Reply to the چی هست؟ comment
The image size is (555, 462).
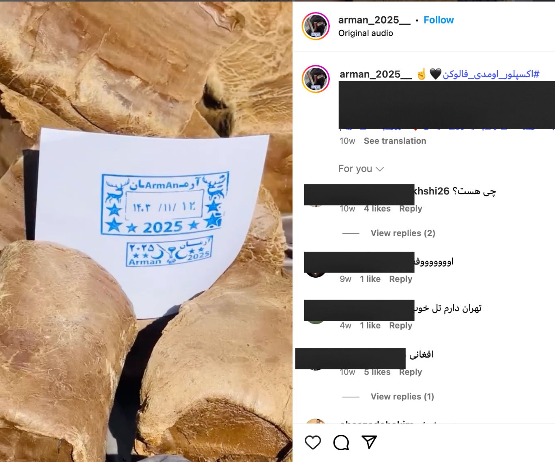(411, 209)
